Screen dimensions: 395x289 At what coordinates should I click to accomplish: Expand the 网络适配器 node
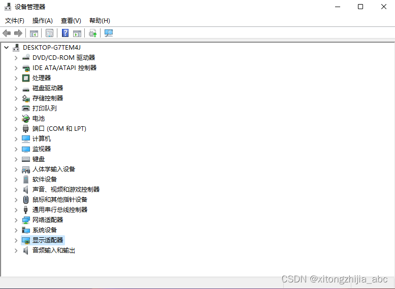tap(16, 220)
